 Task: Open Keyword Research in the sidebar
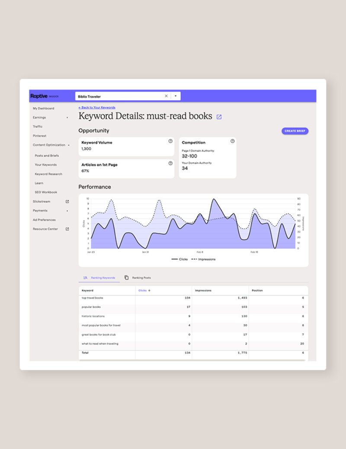point(48,174)
